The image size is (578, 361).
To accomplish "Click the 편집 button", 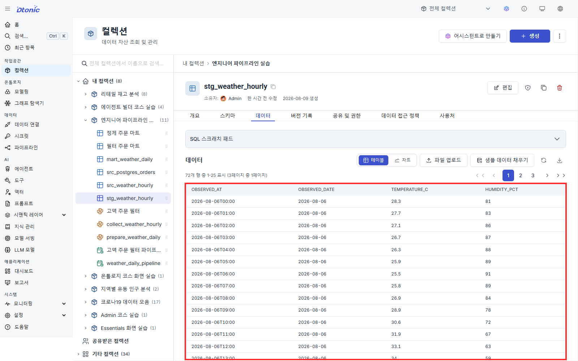I will pos(503,88).
